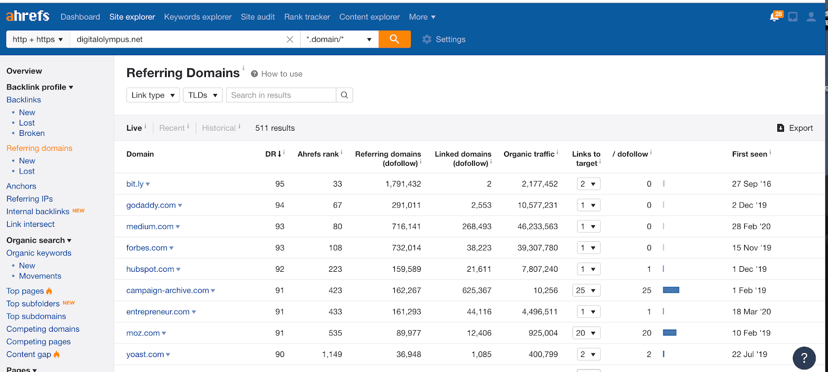Clear the domain search field

click(290, 39)
